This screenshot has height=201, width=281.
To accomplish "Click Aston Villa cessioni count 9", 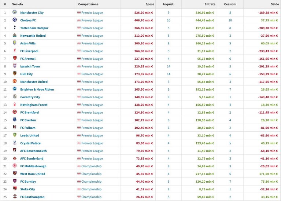I will click(x=230, y=43).
